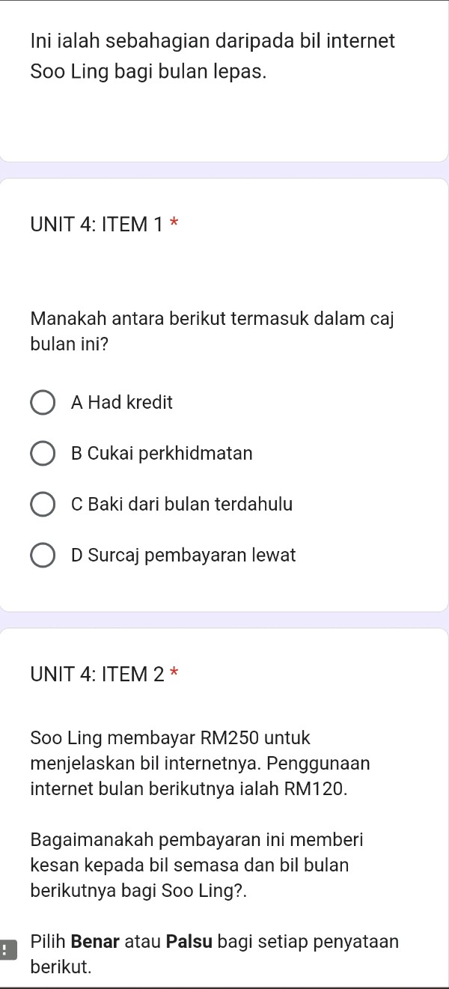The width and height of the screenshot is (449, 989).
Task: Click the radio circle beside A Had kredit
Action: coord(43,402)
